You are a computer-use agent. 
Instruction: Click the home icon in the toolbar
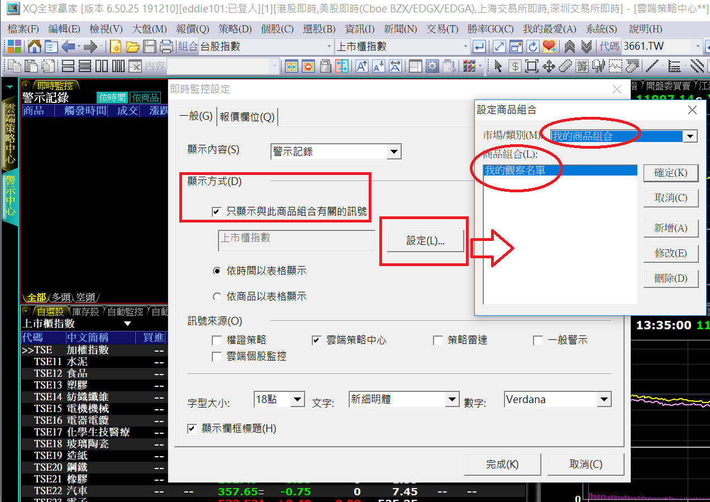click(x=34, y=47)
